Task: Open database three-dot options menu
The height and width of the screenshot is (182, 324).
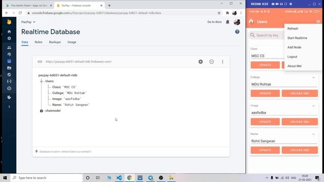Action: [222, 62]
